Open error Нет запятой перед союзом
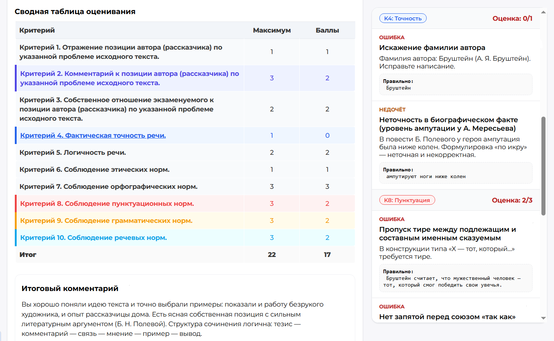 pos(447,317)
